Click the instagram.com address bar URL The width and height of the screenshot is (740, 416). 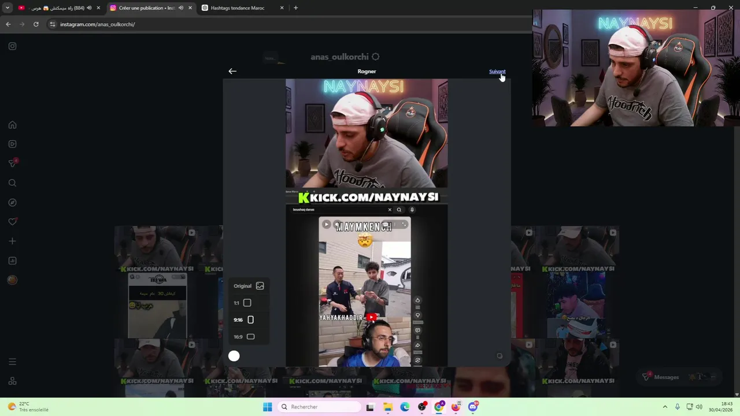(x=97, y=24)
